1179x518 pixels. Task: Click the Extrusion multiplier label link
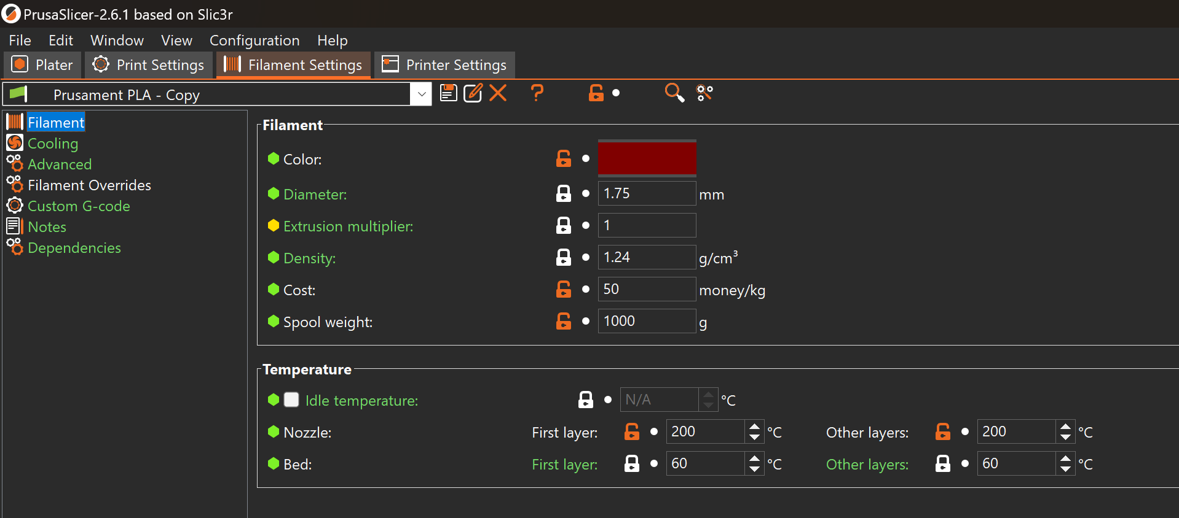click(x=348, y=226)
